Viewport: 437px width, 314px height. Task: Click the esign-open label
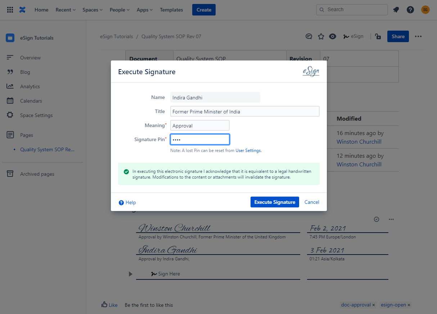coord(393,305)
